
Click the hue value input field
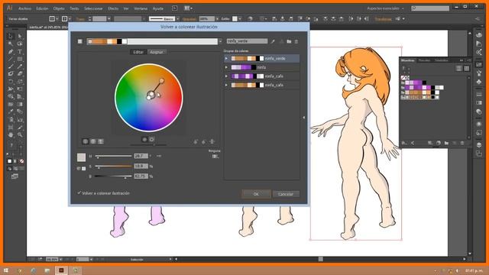coord(141,156)
